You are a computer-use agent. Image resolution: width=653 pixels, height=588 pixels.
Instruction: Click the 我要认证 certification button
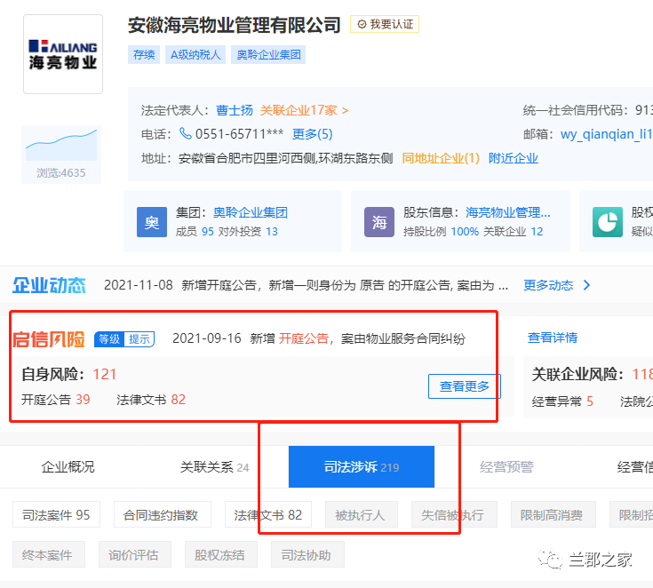point(385,24)
